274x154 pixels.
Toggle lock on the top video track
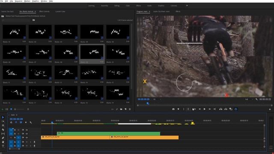(x=15, y=130)
